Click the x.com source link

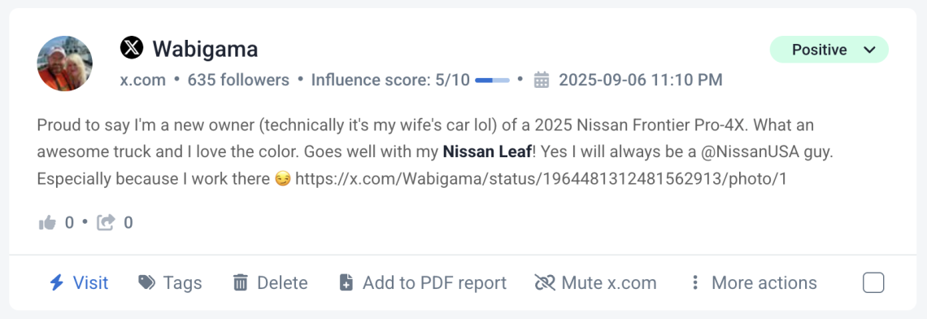pyautogui.click(x=143, y=80)
